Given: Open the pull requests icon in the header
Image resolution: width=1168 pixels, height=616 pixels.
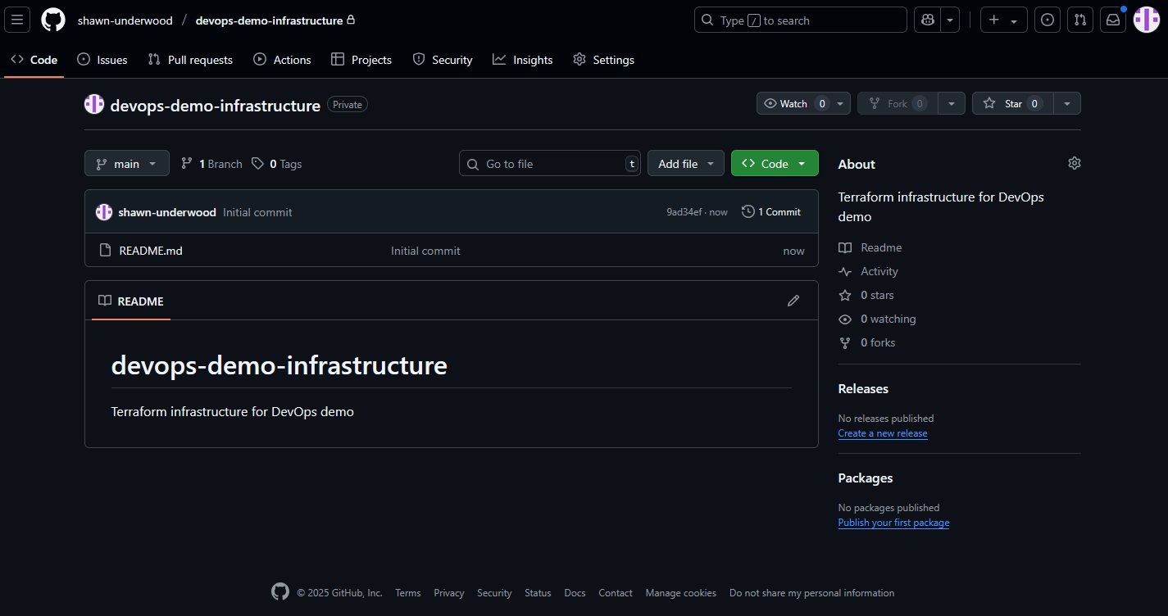Looking at the screenshot, I should click(x=1080, y=20).
